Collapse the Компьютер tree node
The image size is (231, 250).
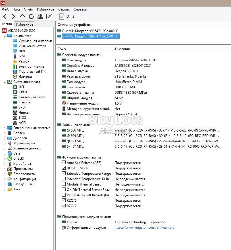coord(5,36)
